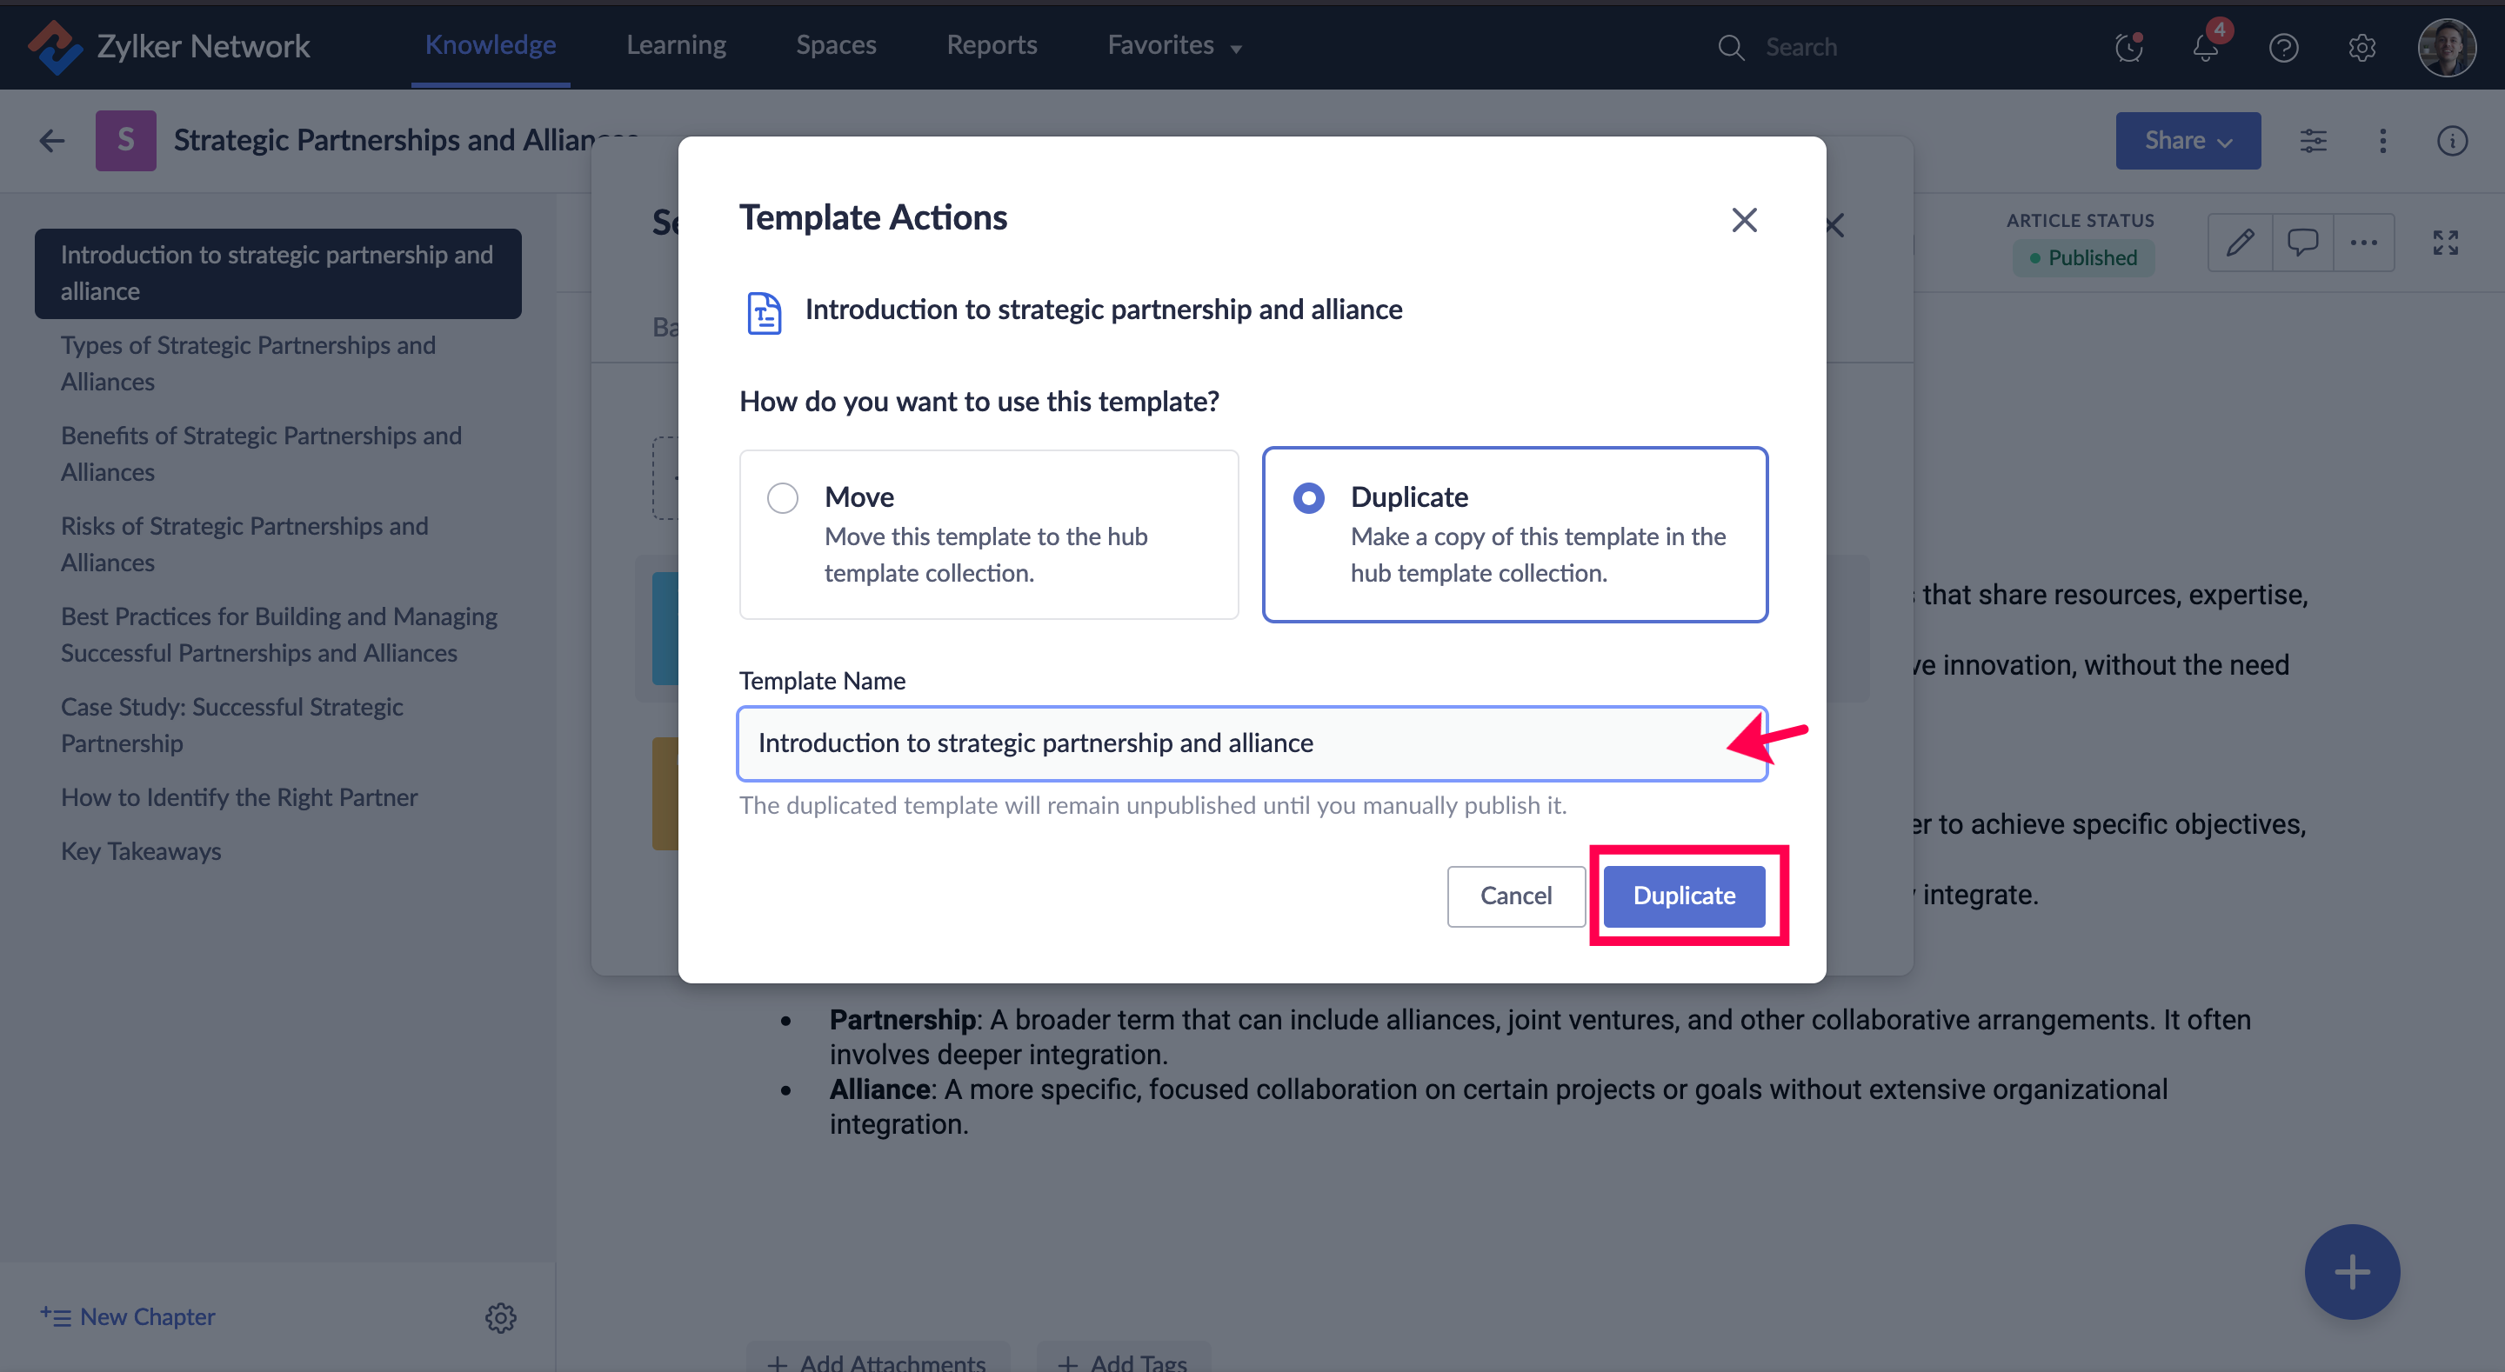2505x1372 pixels.
Task: Open the article more options ellipsis
Action: (2363, 242)
